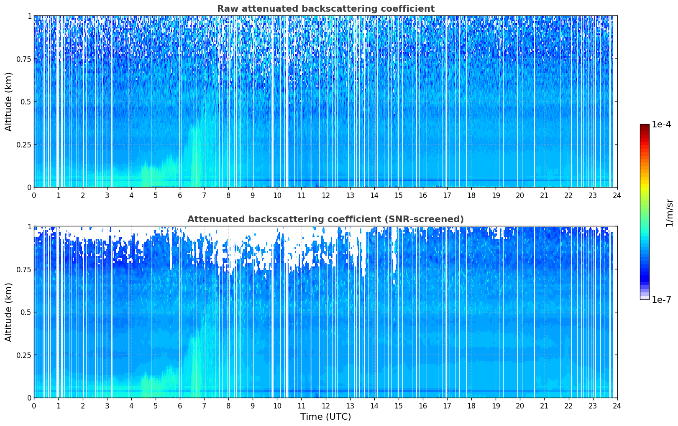
Task: Click the '1/m/sr' colorbar unit label
Action: click(x=669, y=212)
